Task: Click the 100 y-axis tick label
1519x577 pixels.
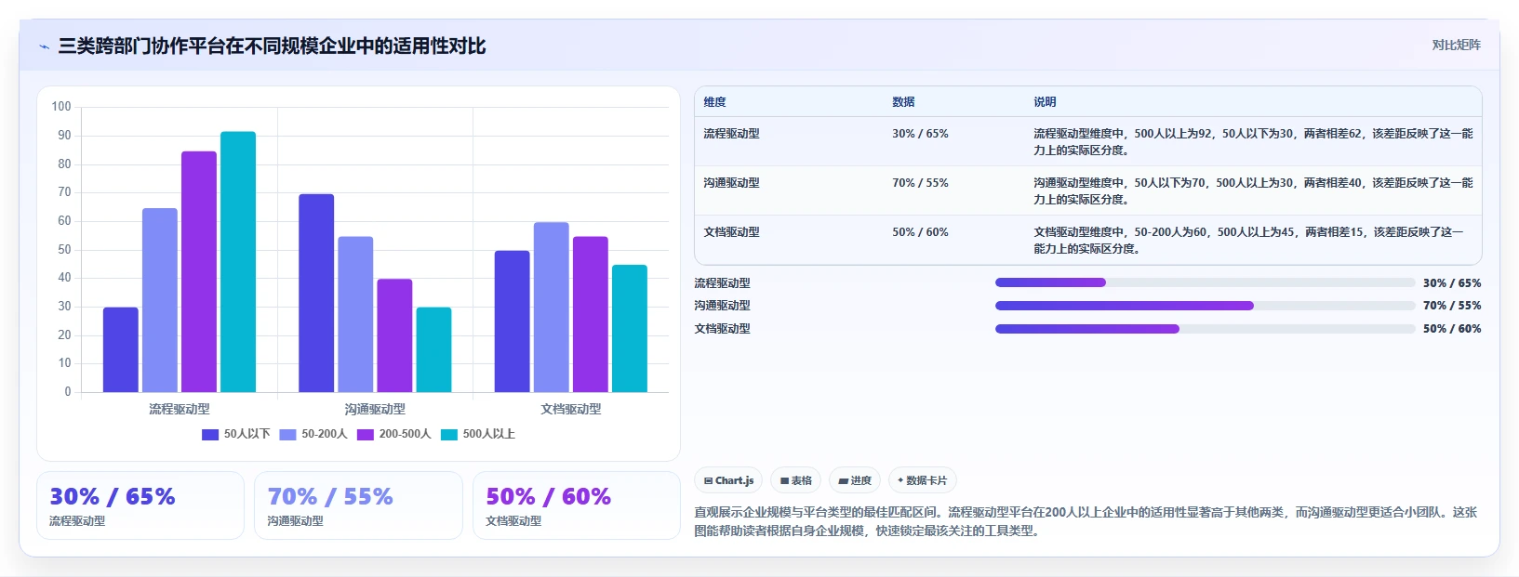Action: coord(61,107)
